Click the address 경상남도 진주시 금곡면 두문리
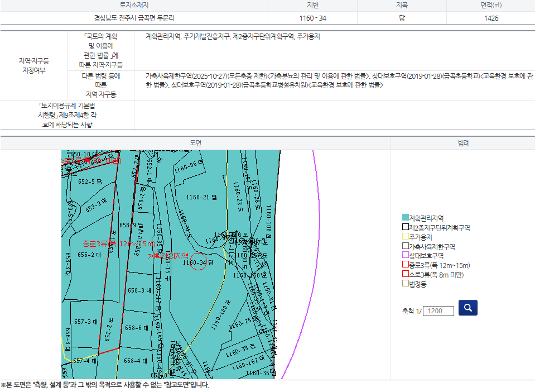The height and width of the screenshot is (392, 535). (x=134, y=18)
